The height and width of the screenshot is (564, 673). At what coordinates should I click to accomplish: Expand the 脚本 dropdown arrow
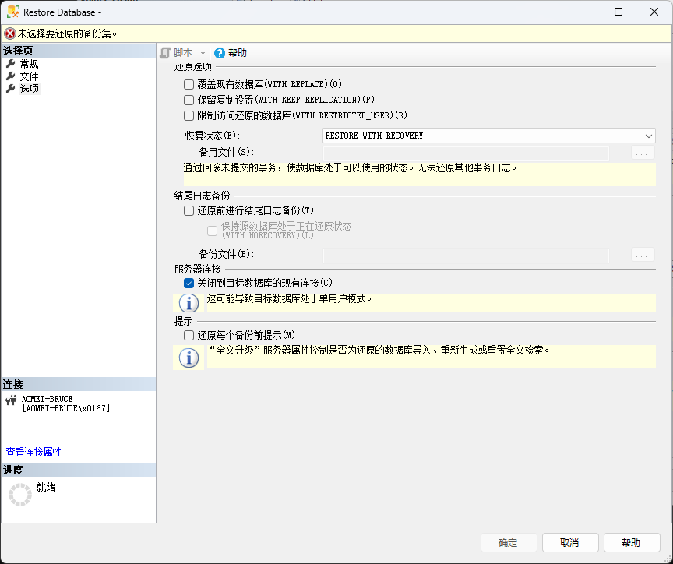coord(203,53)
